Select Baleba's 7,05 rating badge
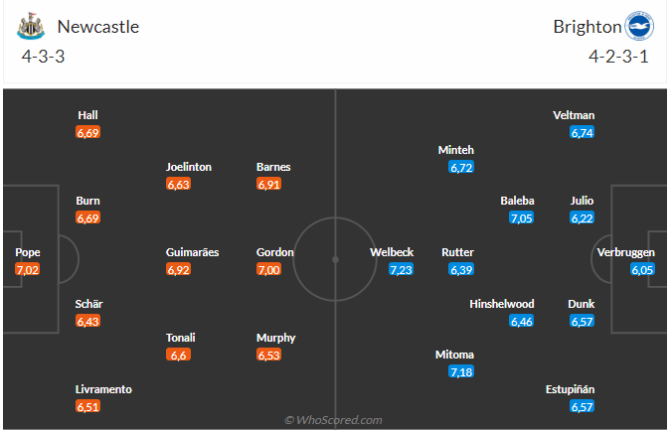Screen dimensions: 670x430 [x=522, y=217]
